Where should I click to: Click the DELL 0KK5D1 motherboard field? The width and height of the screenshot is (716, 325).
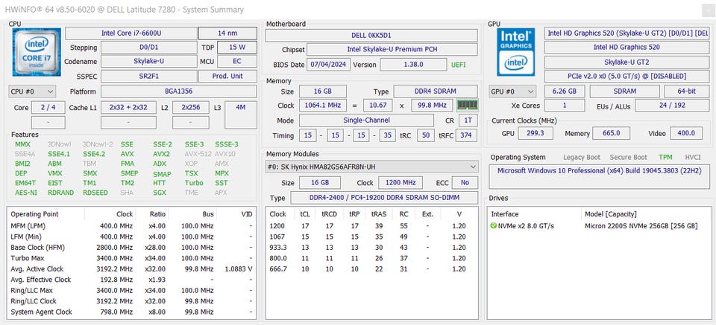(x=371, y=35)
